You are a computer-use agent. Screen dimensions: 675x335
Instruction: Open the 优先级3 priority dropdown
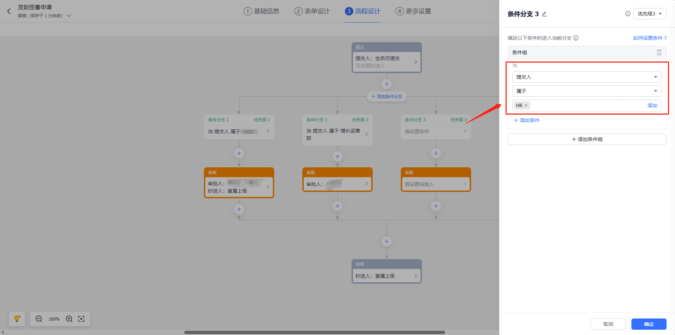tap(650, 14)
